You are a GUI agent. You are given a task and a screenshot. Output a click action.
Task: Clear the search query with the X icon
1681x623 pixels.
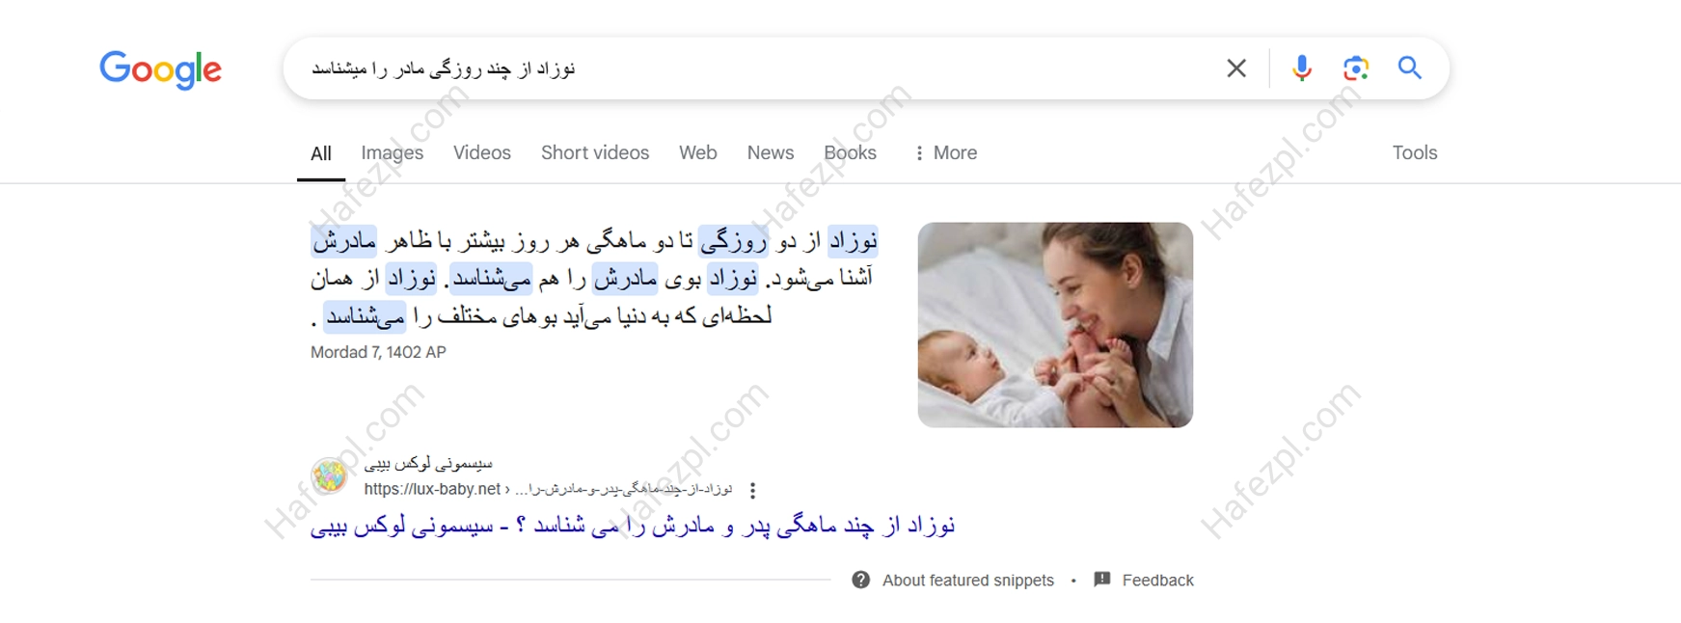(x=1236, y=68)
